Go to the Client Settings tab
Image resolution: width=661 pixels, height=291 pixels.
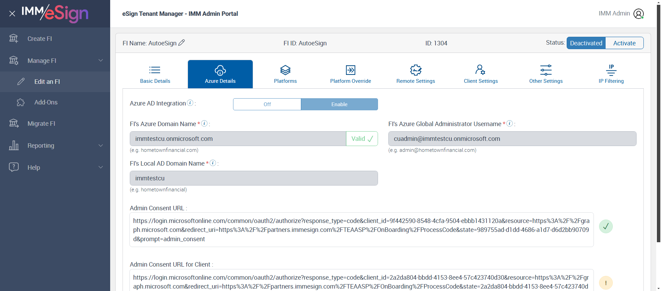coord(481,74)
